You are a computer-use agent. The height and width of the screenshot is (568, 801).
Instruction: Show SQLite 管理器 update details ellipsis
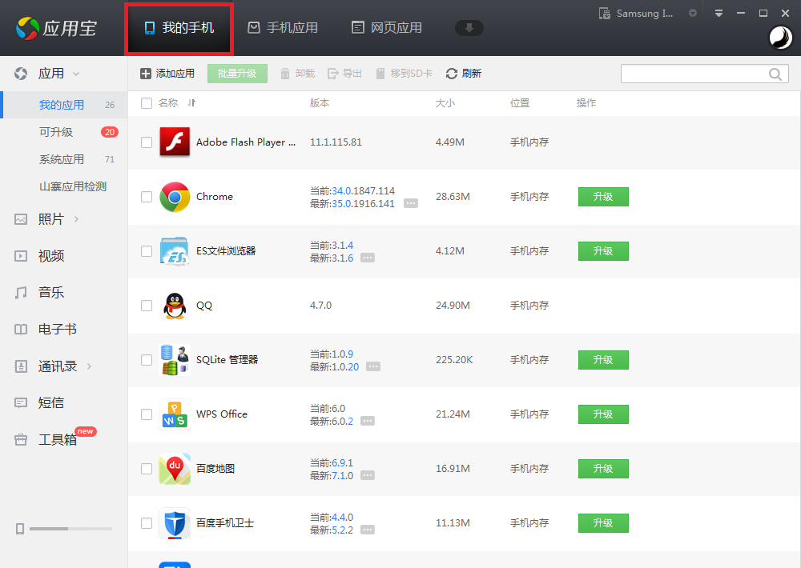373,366
